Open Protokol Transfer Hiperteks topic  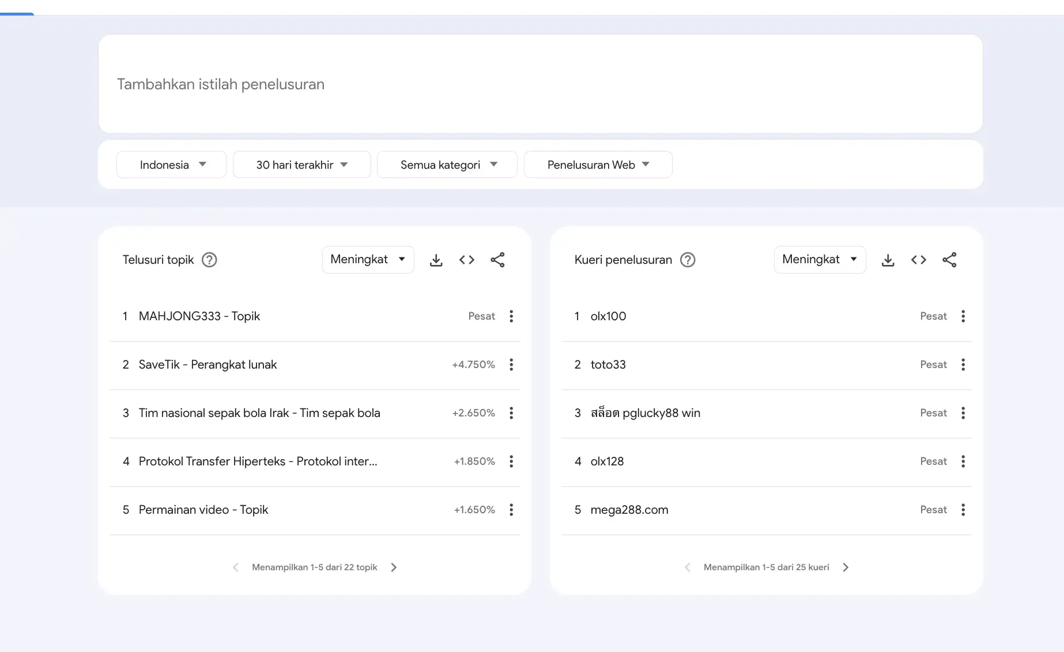258,461
